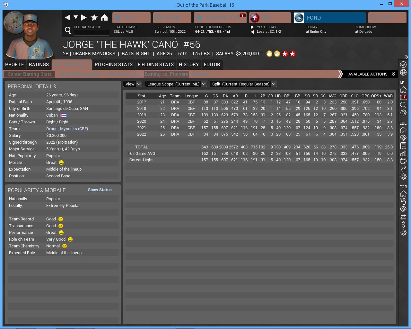Open the FOR transactions arrows icon
The image size is (411, 329).
click(403, 217)
